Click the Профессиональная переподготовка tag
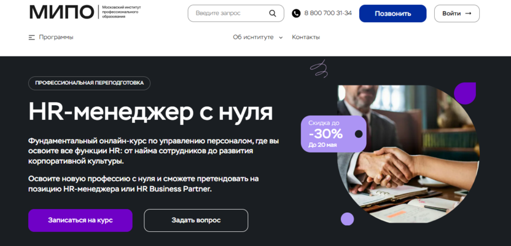The height and width of the screenshot is (246, 511). (x=89, y=83)
